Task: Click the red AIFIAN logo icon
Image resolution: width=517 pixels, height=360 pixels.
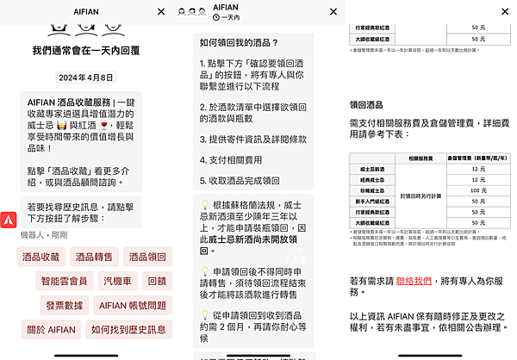Action: (9, 220)
